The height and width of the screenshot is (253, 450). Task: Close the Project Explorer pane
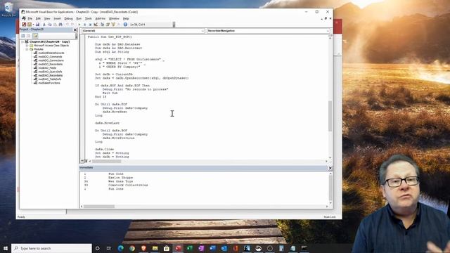click(75, 30)
